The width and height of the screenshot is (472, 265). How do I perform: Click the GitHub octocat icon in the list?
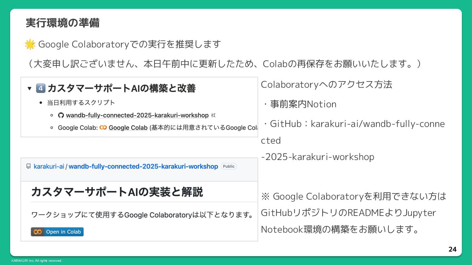point(61,115)
